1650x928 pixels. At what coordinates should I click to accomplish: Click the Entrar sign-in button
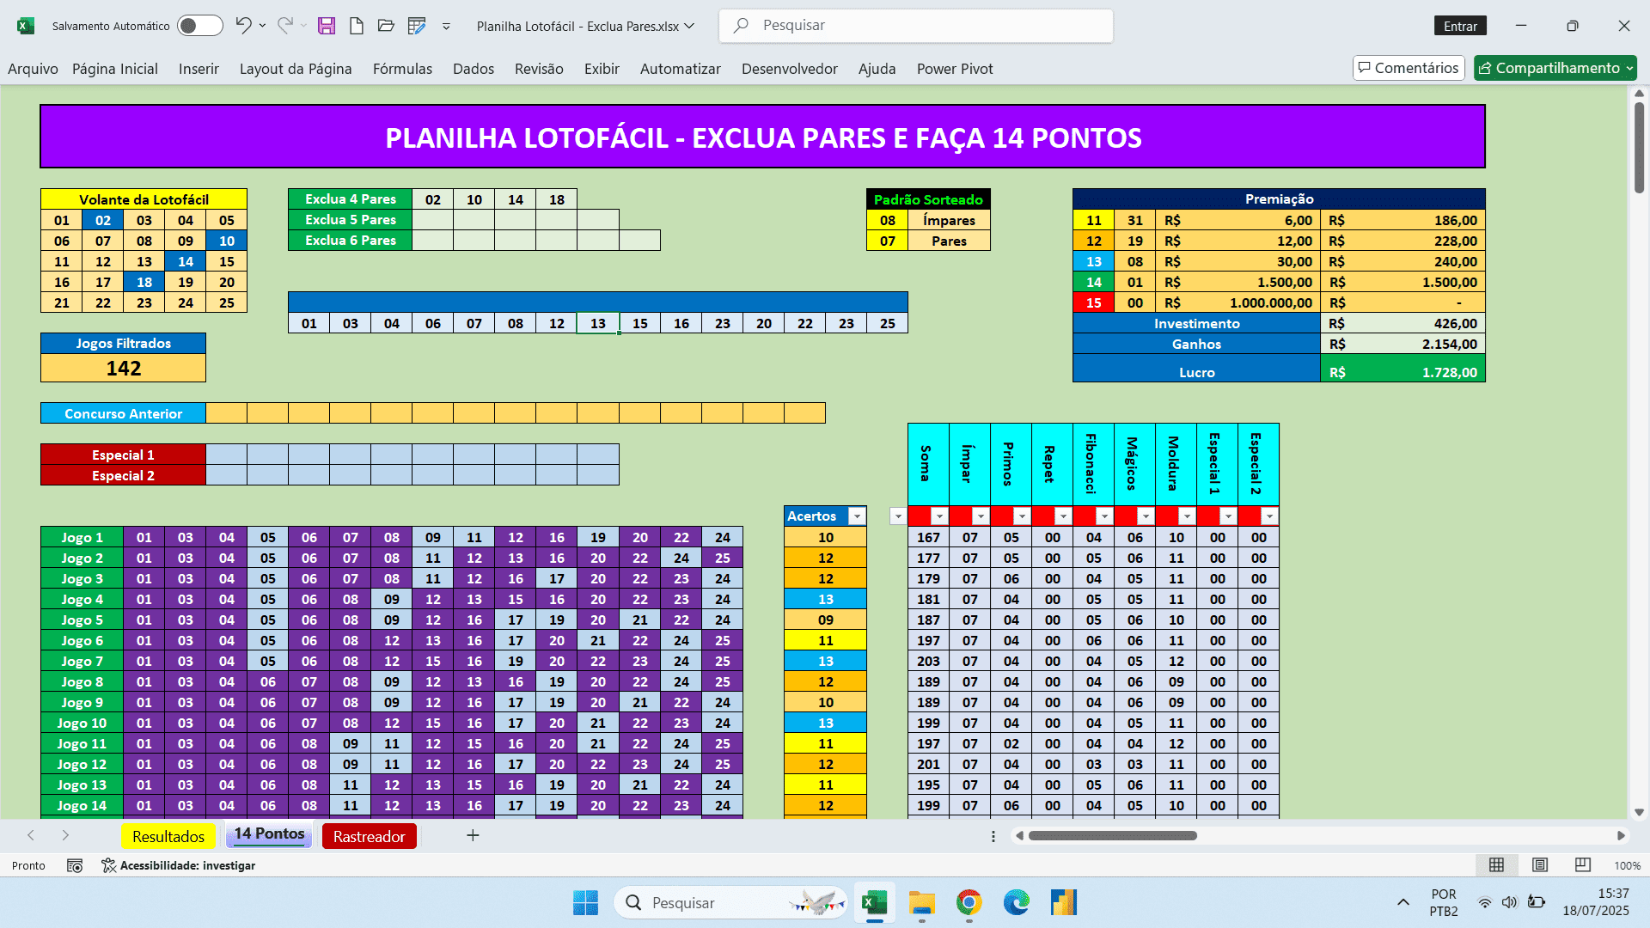(1460, 26)
